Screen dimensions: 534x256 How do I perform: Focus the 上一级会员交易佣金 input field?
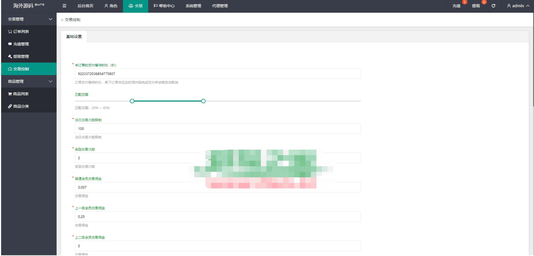point(218,217)
